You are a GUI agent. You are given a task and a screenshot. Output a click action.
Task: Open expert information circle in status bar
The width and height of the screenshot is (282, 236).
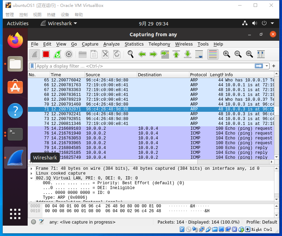coord(34,222)
